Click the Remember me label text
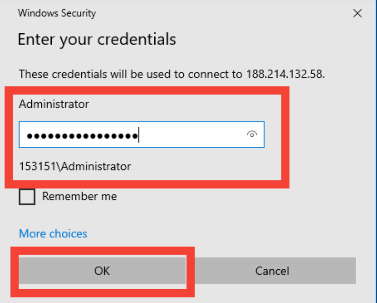This screenshot has height=303, width=377. click(79, 196)
